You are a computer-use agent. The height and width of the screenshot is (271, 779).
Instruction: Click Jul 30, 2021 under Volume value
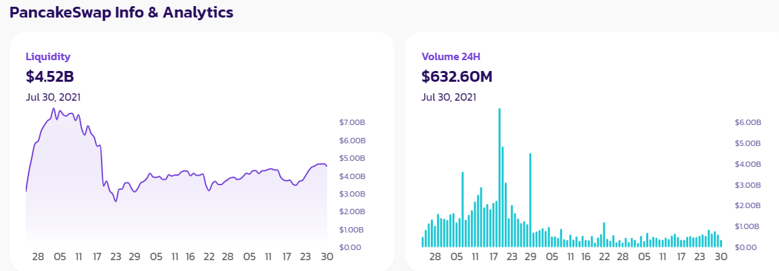tap(448, 97)
